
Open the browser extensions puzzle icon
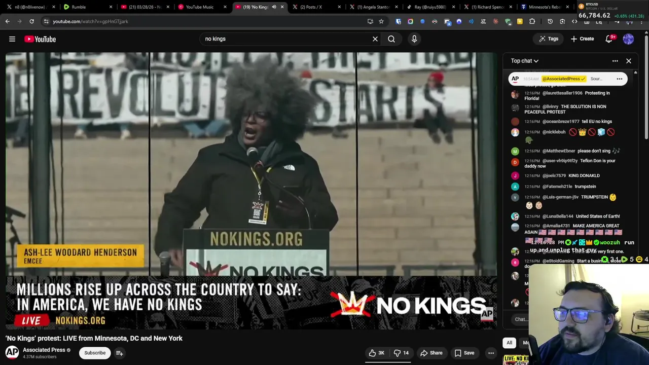(532, 21)
